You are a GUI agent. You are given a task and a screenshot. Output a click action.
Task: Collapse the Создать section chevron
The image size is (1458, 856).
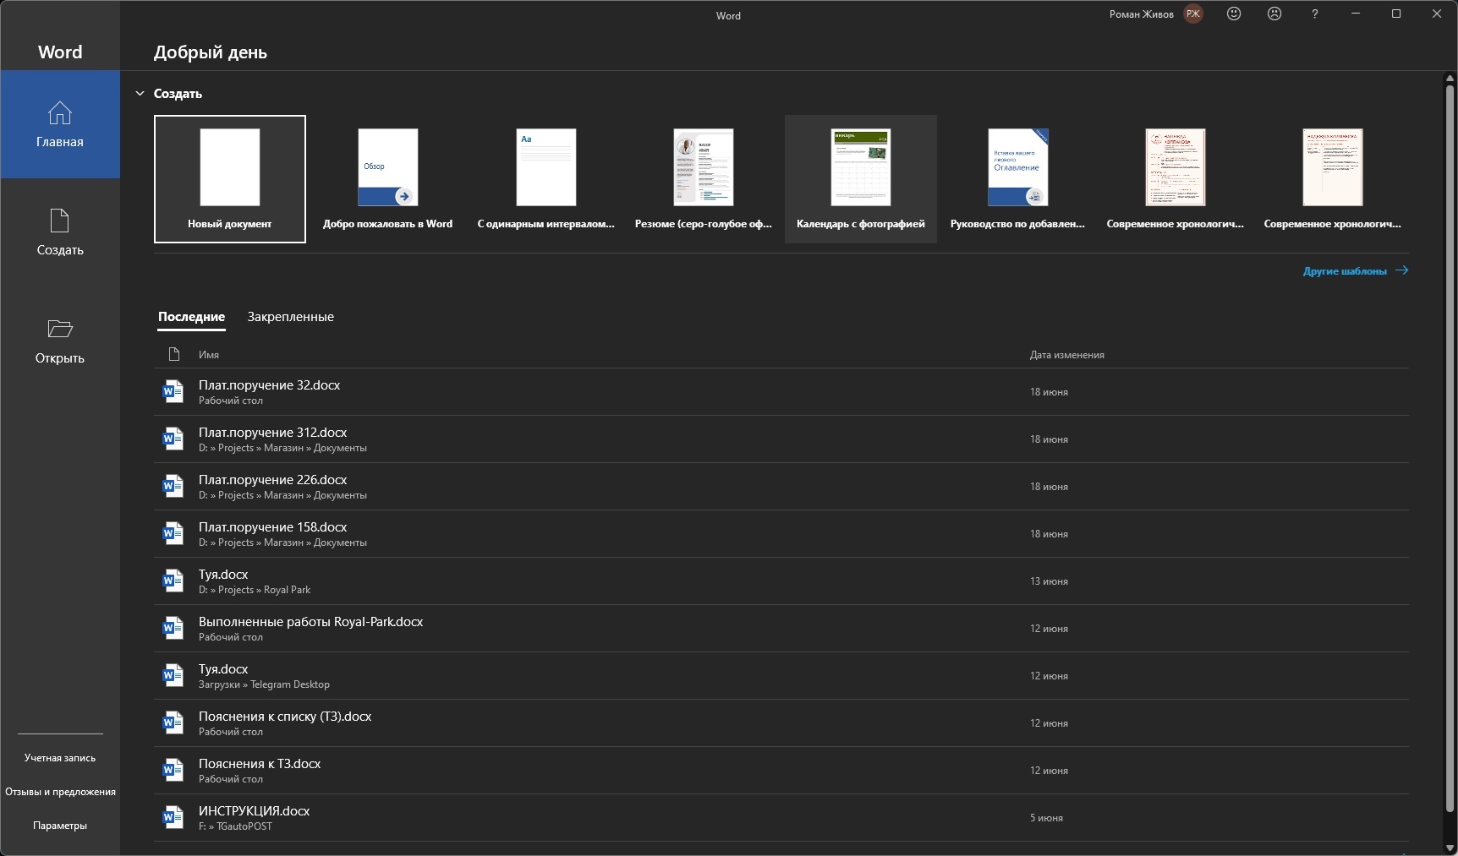[140, 94]
